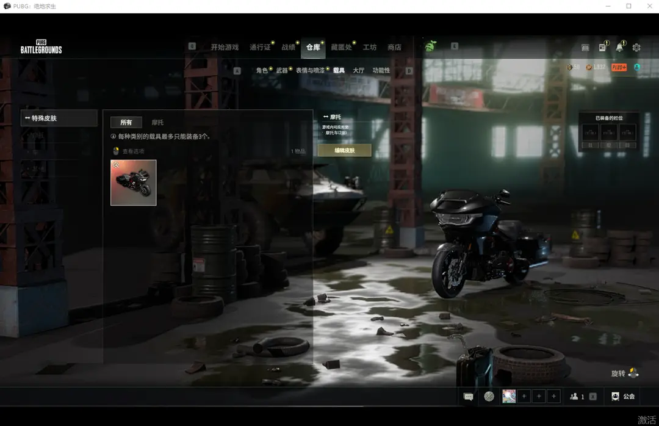Click the A key hint before submenu
Viewport: 659px width, 426px height.
pos(237,71)
